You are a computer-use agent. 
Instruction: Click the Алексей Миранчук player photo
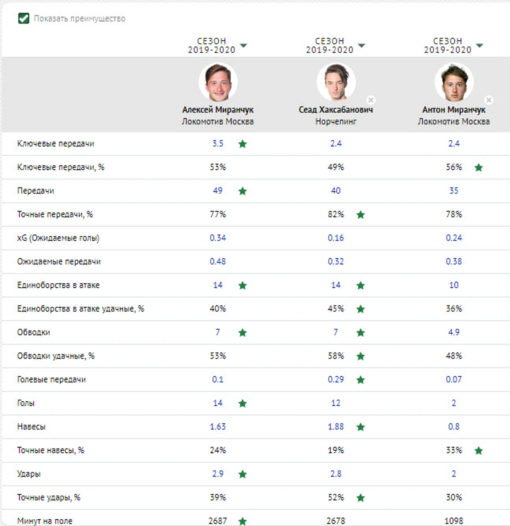[x=218, y=82]
